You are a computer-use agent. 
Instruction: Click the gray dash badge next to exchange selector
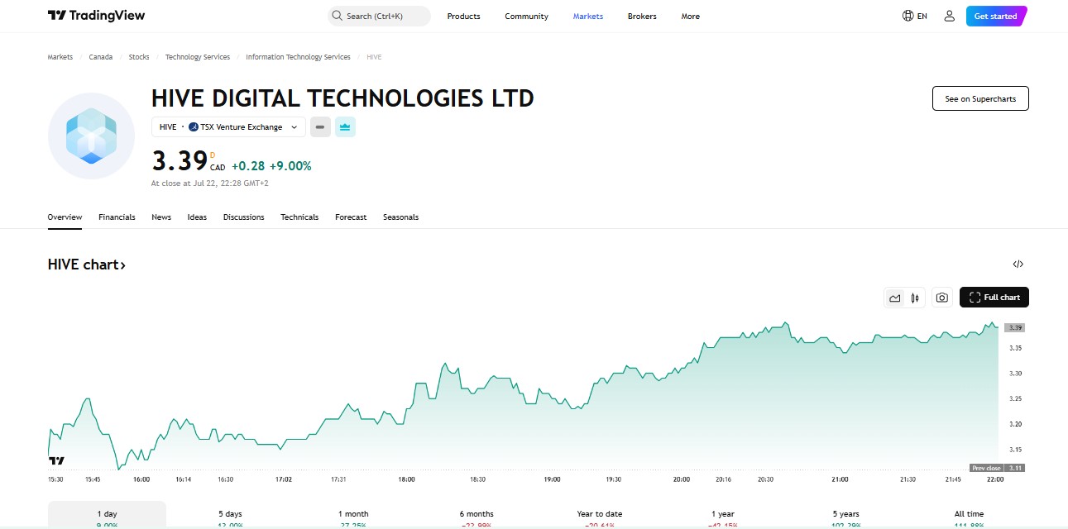[x=320, y=127]
